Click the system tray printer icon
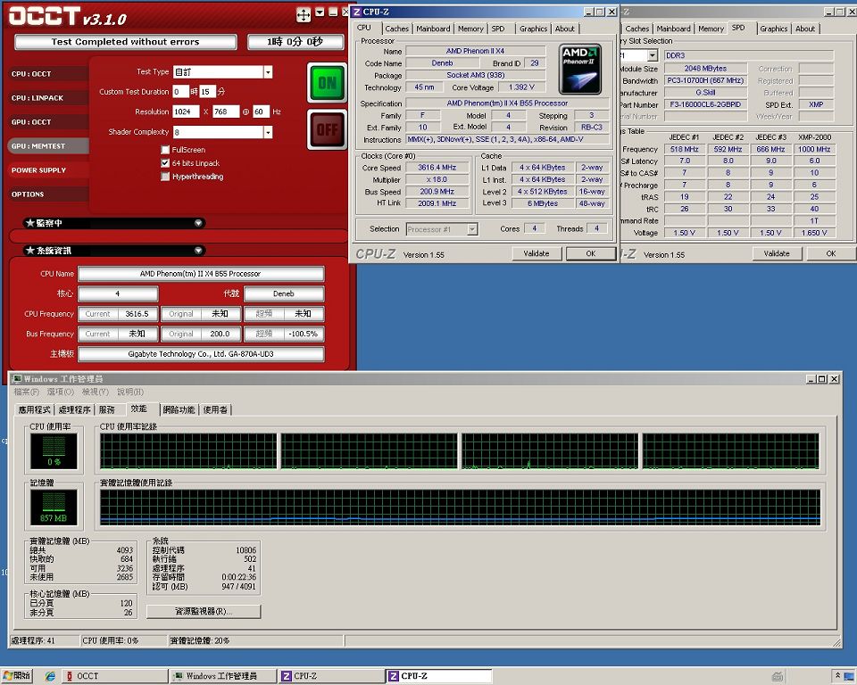Viewport: 857px width, 685px height. click(778, 676)
